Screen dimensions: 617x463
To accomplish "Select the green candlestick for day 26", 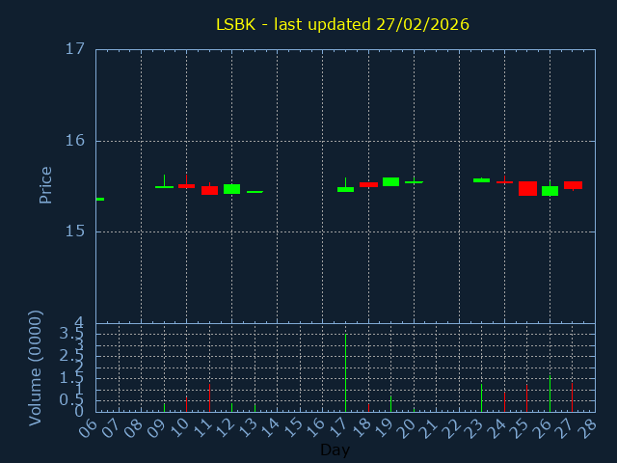I will 550,191.
